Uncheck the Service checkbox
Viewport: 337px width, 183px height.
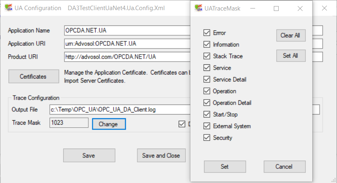pyautogui.click(x=207, y=68)
